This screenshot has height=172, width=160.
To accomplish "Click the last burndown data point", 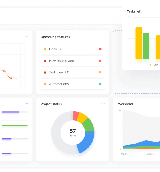I will click(11, 78).
